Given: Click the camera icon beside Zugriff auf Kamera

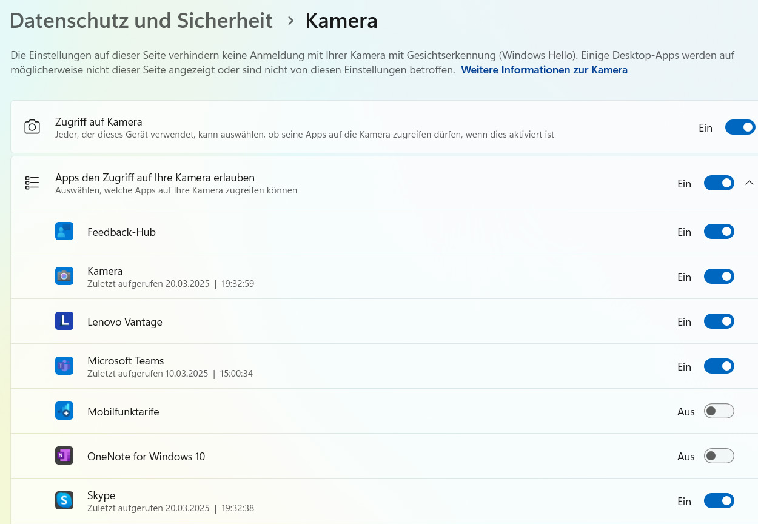Looking at the screenshot, I should pyautogui.click(x=32, y=127).
